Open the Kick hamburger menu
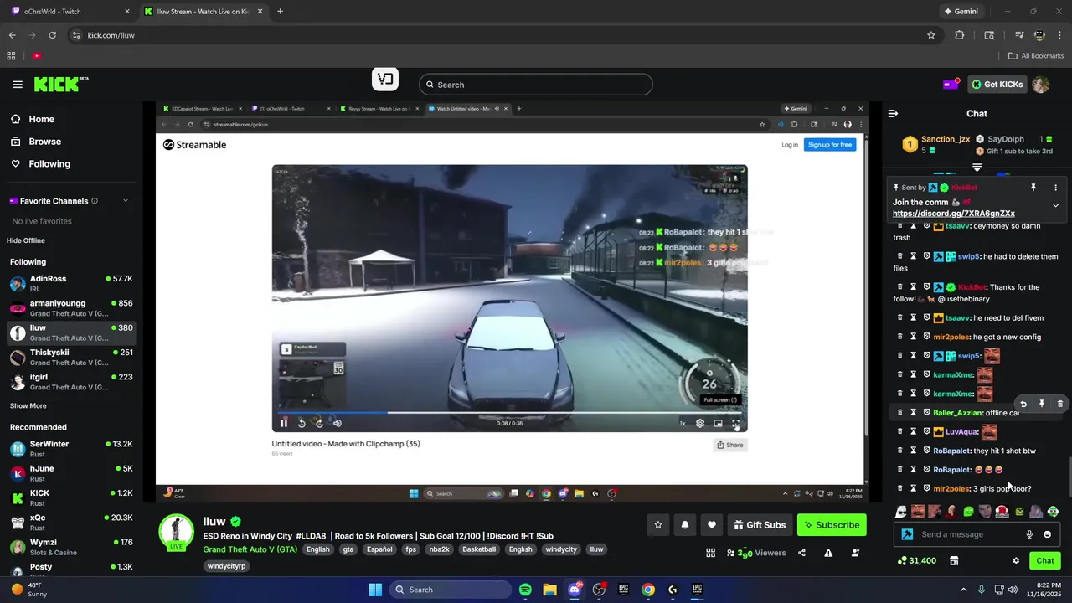This screenshot has height=603, width=1072. coord(18,85)
